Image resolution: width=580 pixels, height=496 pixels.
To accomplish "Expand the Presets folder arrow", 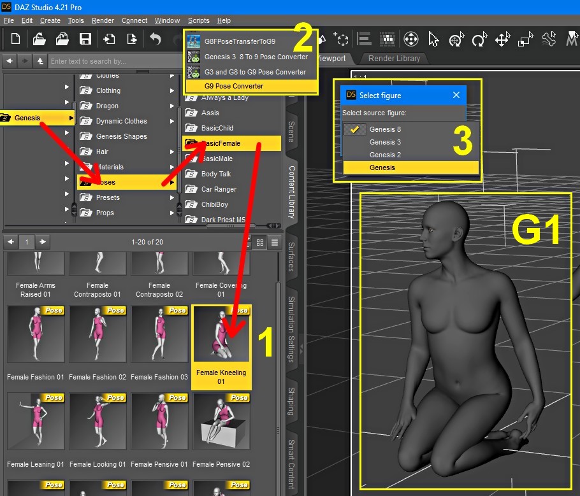I will (x=171, y=197).
